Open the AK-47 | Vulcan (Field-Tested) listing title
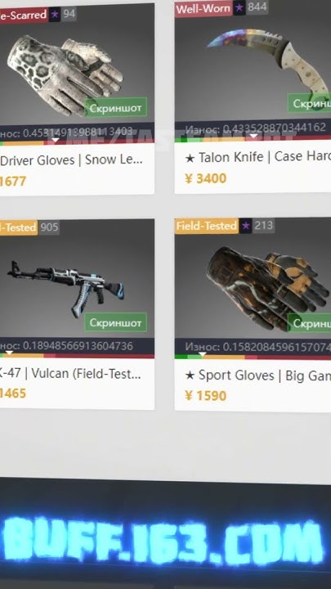The width and height of the screenshot is (331, 589). pos(70,374)
